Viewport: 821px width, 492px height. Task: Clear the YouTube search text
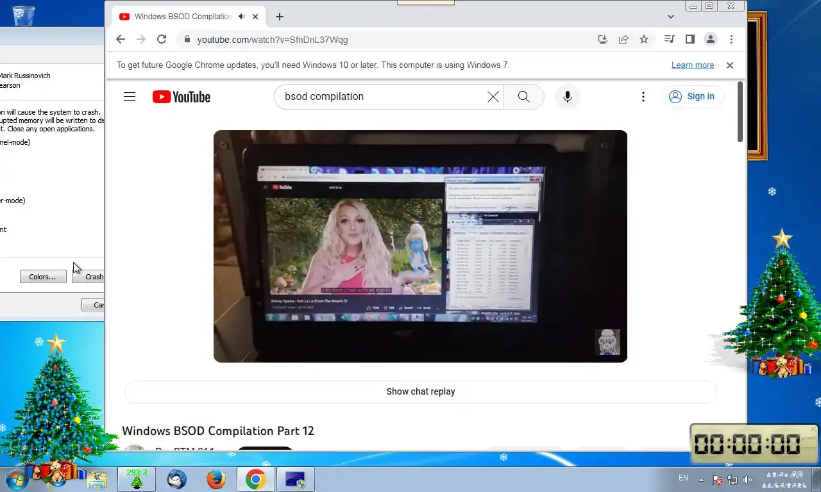point(493,97)
